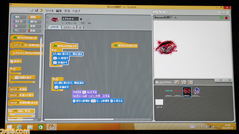Switch to the コスチューム tab
This screenshot has width=239, height=134.
[69, 27]
